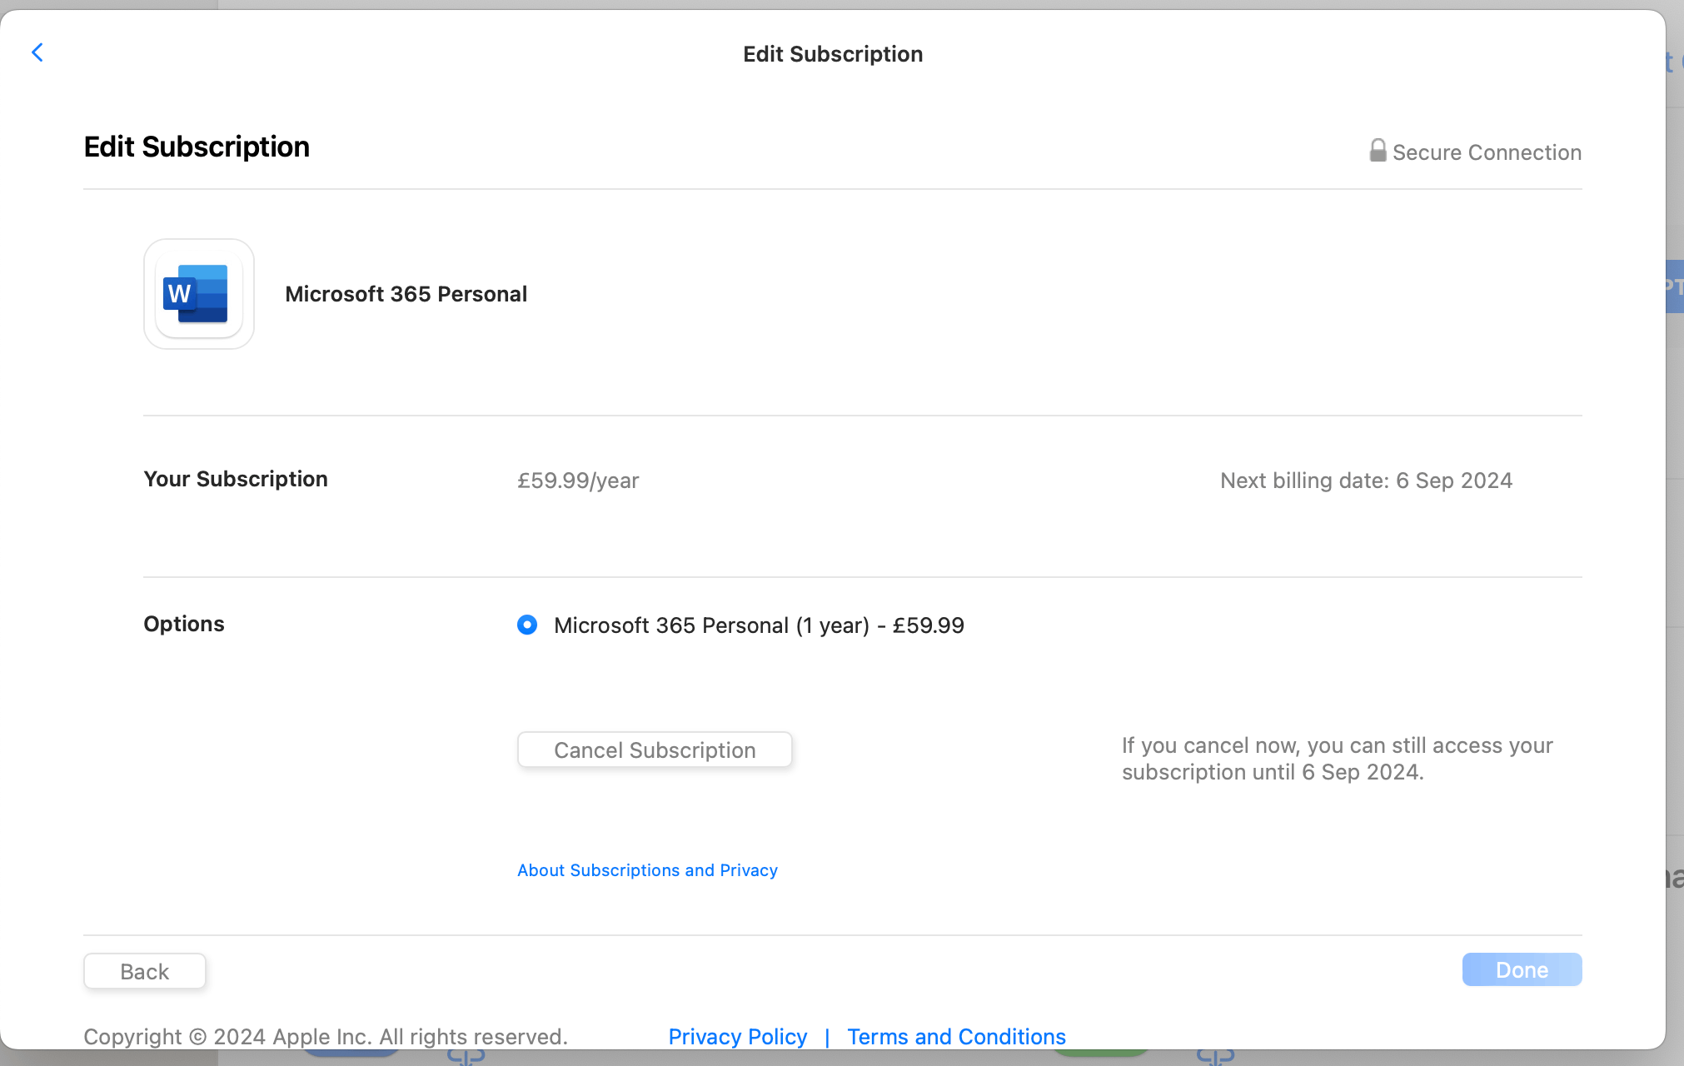Click Next billing date: 6 Sep 2024
Viewport: 1684px width, 1066px height.
(1366, 481)
